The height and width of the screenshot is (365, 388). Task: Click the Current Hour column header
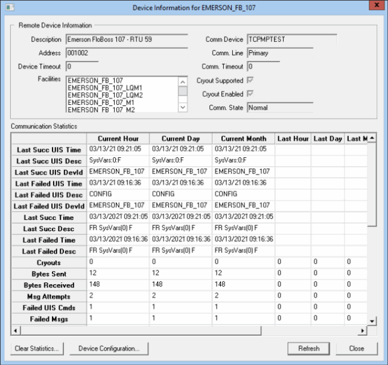[118, 139]
